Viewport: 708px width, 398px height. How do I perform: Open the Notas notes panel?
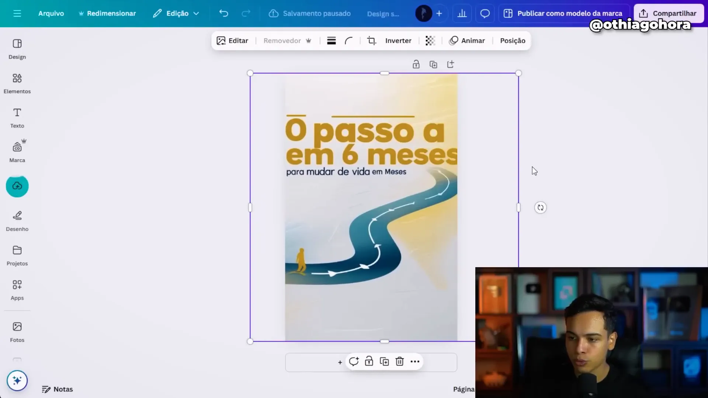(x=58, y=389)
